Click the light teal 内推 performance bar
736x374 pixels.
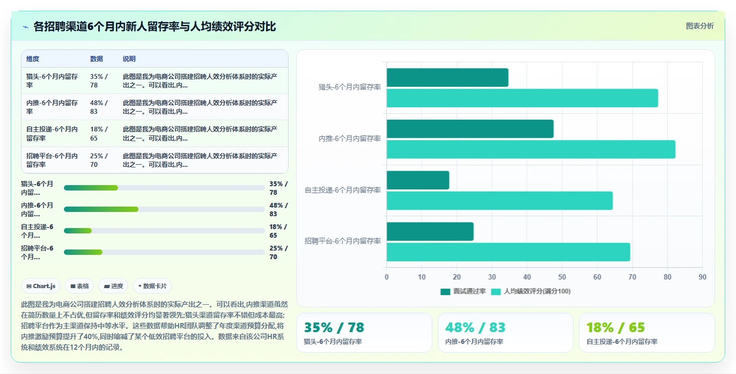(x=531, y=149)
